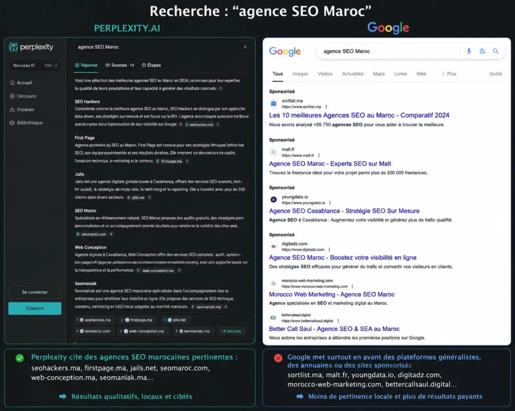Open three-dot menu next to digitadz.com URL
The width and height of the screenshot is (515, 411).
coord(329,250)
